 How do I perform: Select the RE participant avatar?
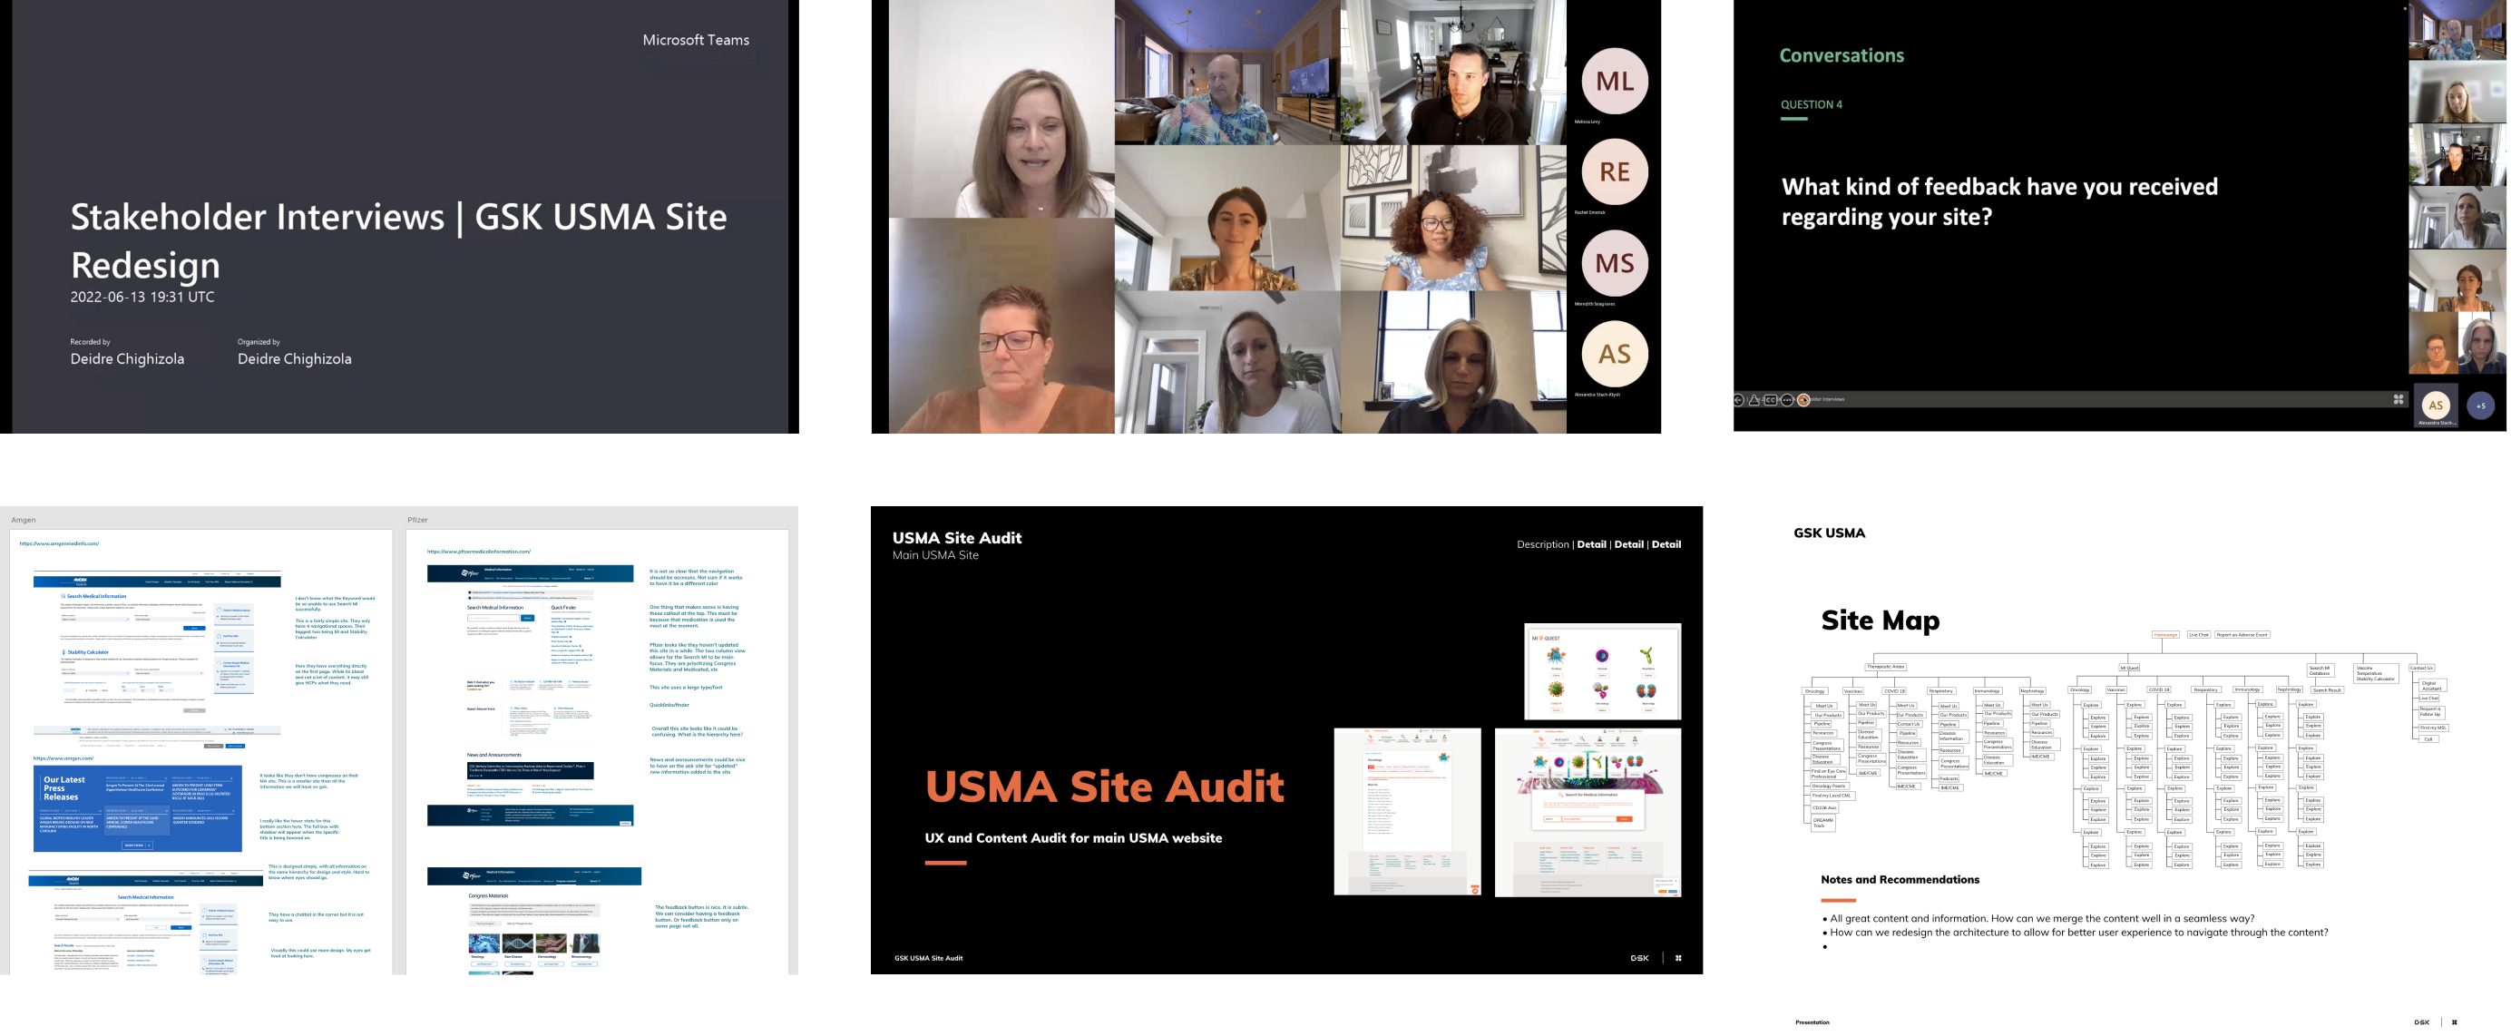[1614, 172]
